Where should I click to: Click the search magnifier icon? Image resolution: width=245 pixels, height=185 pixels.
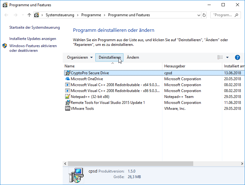[237, 15]
